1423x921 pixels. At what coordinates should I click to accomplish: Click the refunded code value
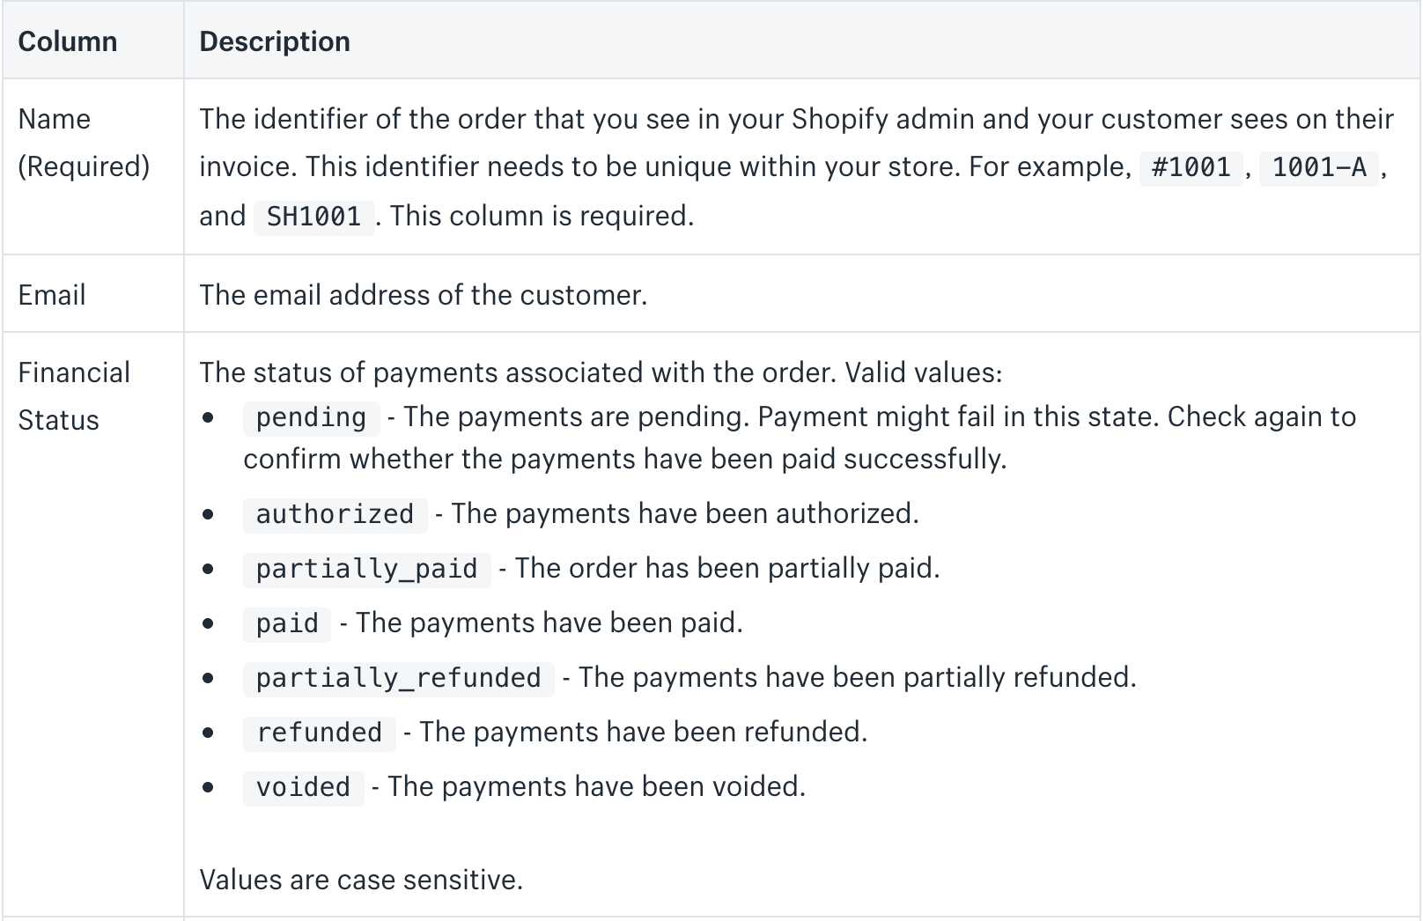319,733
